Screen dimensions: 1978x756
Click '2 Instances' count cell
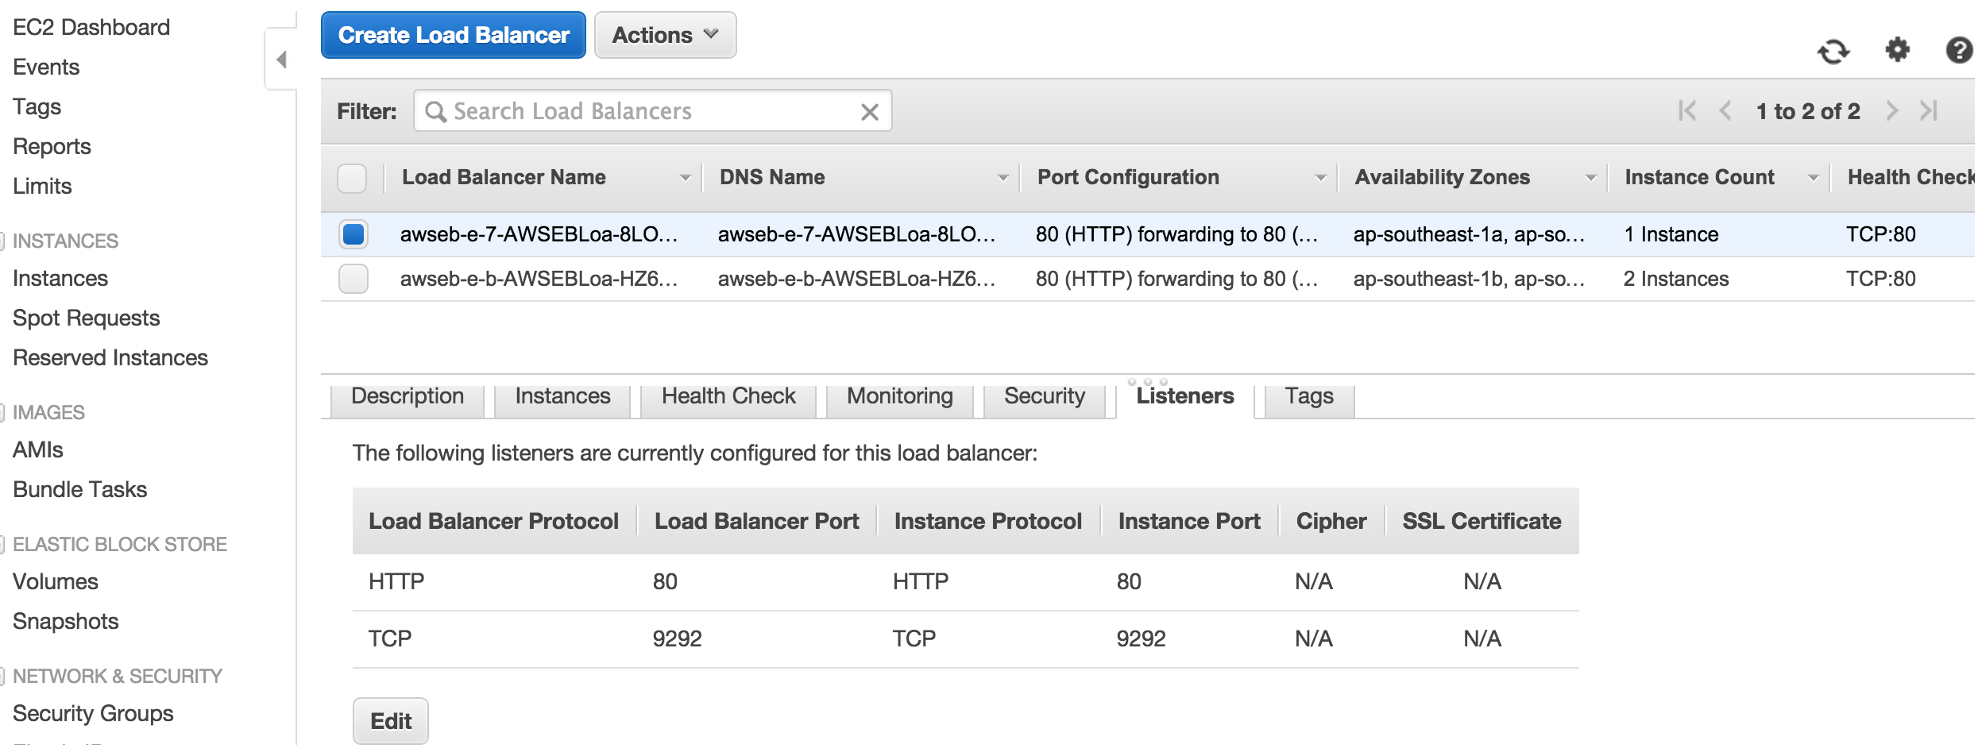[1676, 279]
